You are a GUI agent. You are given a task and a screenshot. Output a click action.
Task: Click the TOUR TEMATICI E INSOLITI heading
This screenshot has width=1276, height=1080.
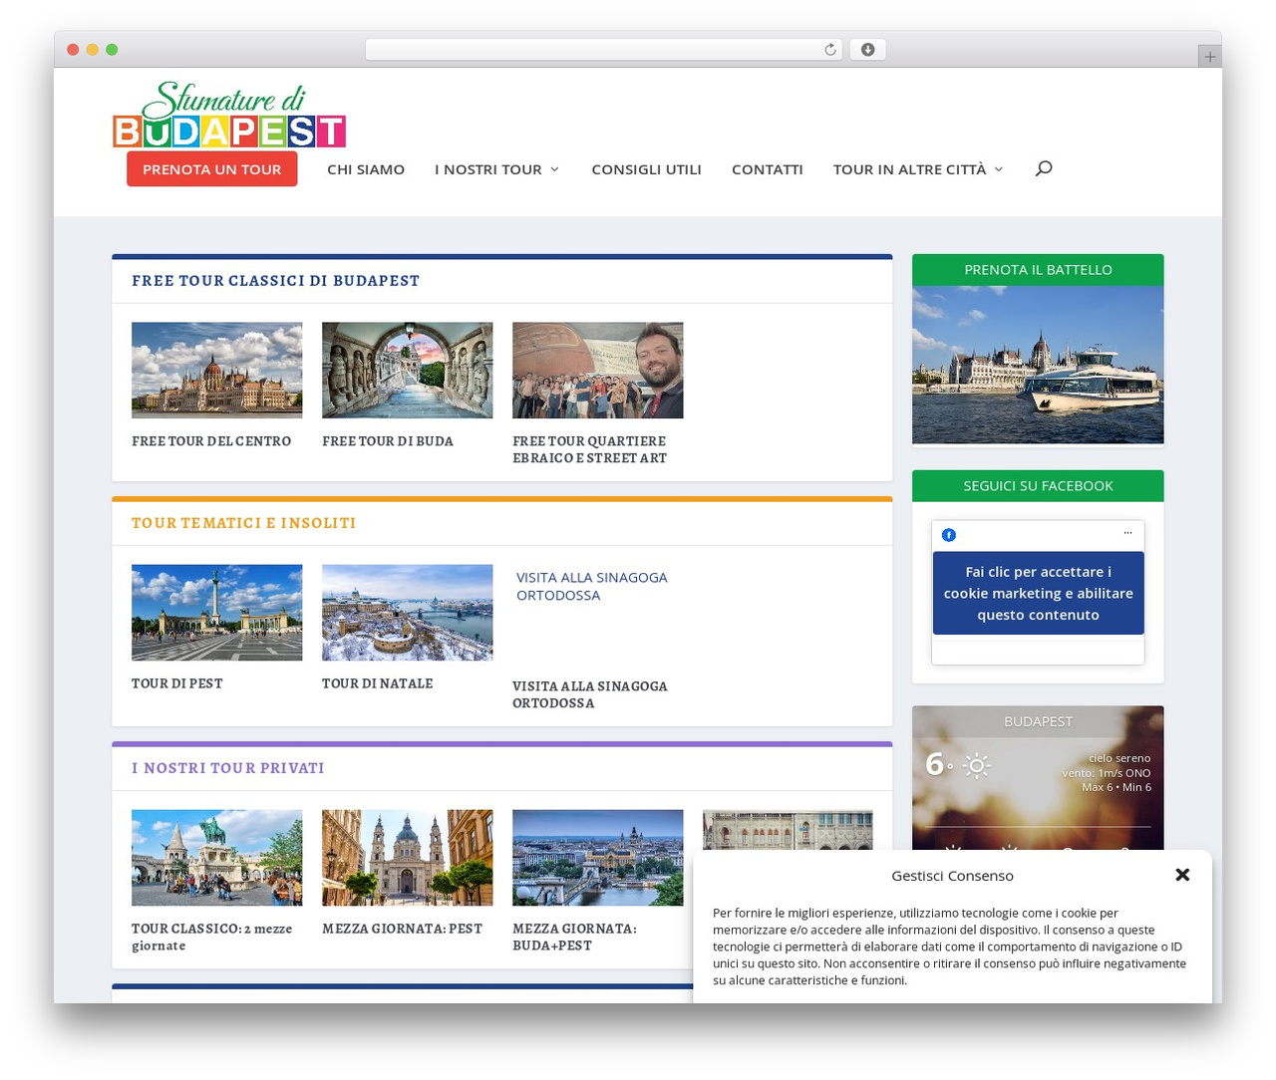(x=244, y=523)
